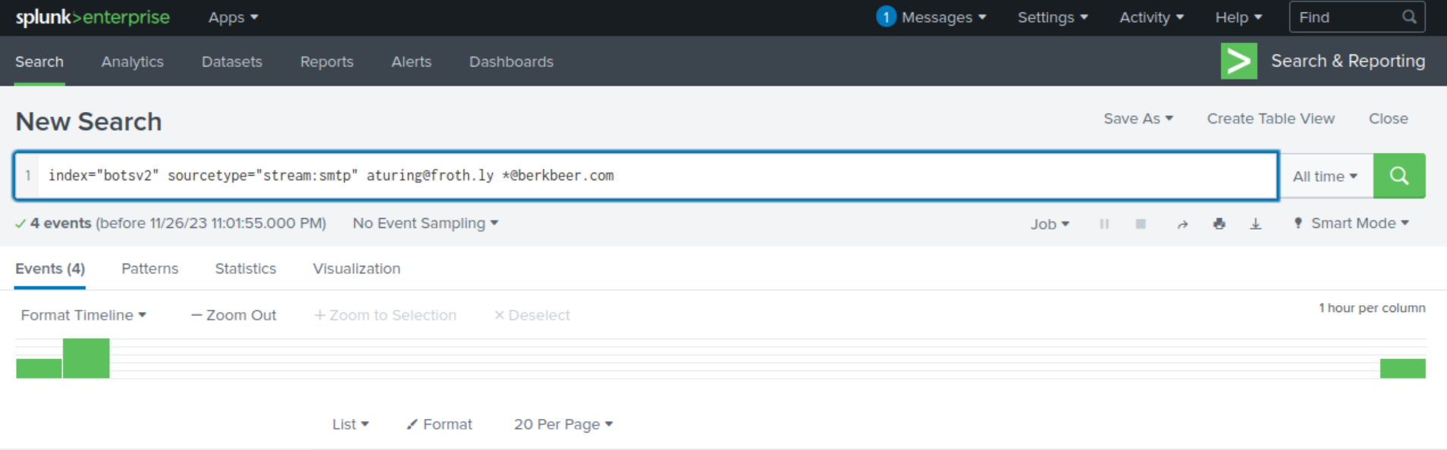
Task: Open the Format options
Action: click(x=439, y=424)
